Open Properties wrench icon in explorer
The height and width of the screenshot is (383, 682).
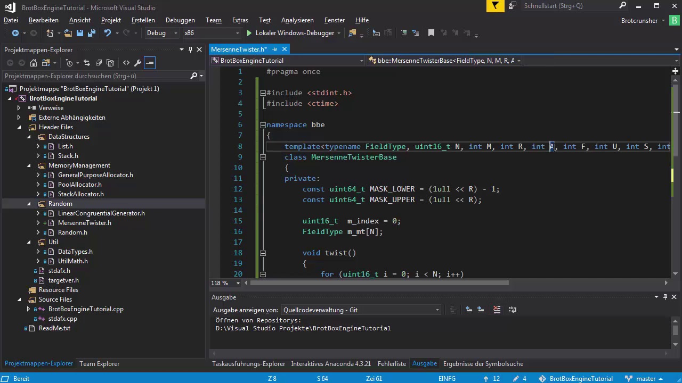(x=138, y=63)
